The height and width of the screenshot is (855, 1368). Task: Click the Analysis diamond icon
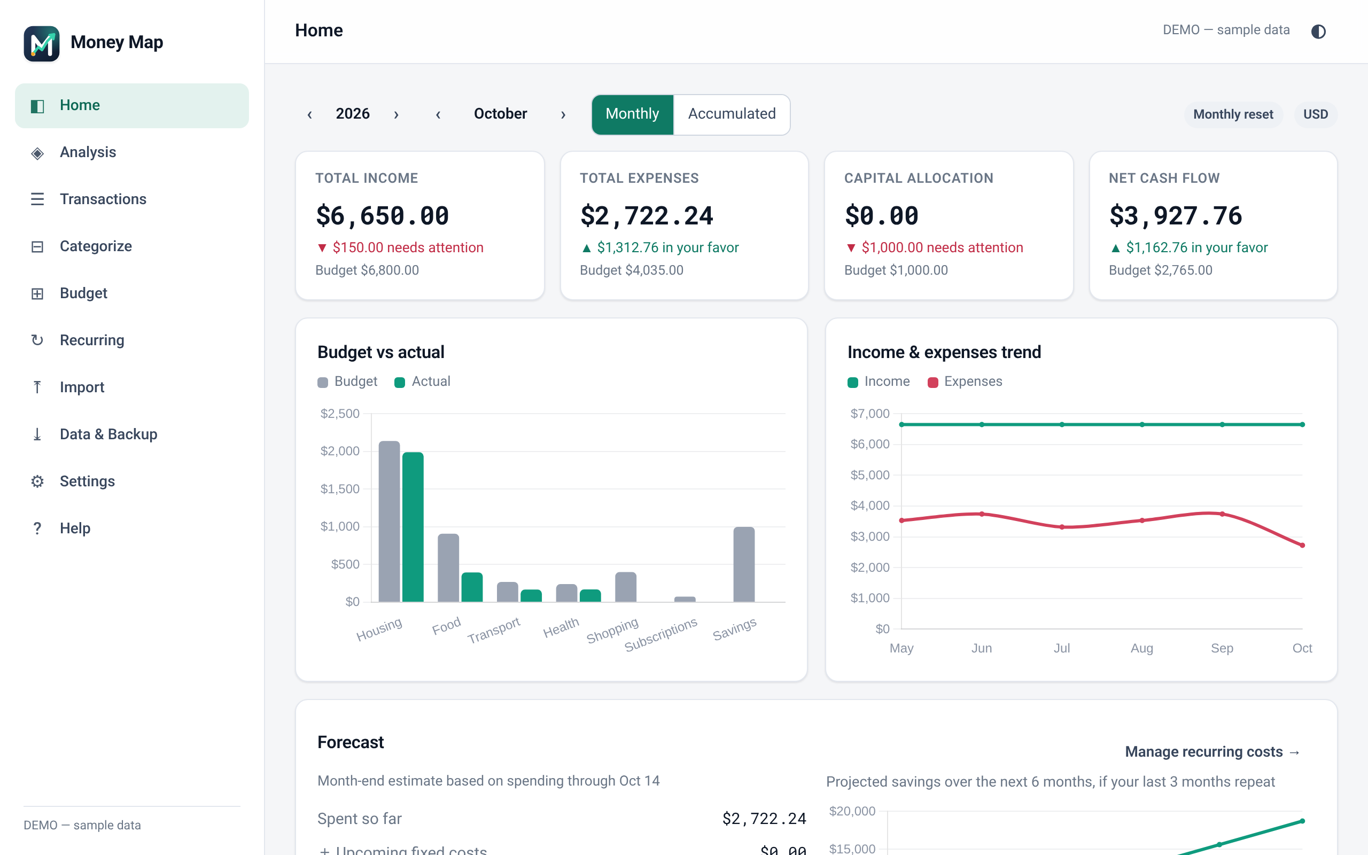[37, 153]
